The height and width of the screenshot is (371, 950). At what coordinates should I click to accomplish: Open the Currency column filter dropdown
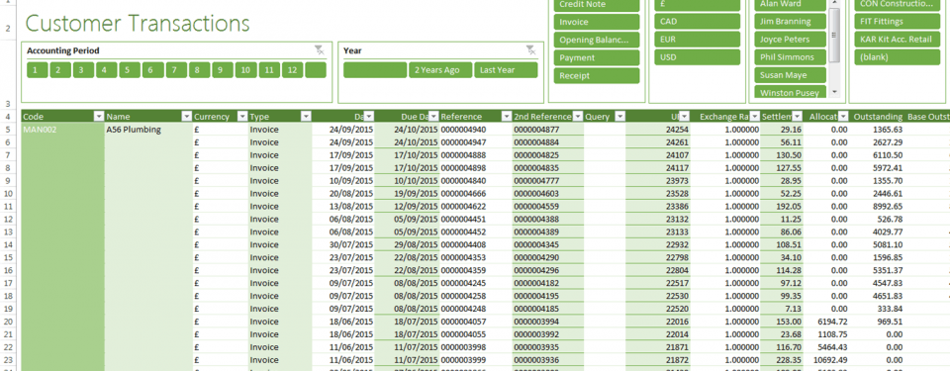[242, 117]
